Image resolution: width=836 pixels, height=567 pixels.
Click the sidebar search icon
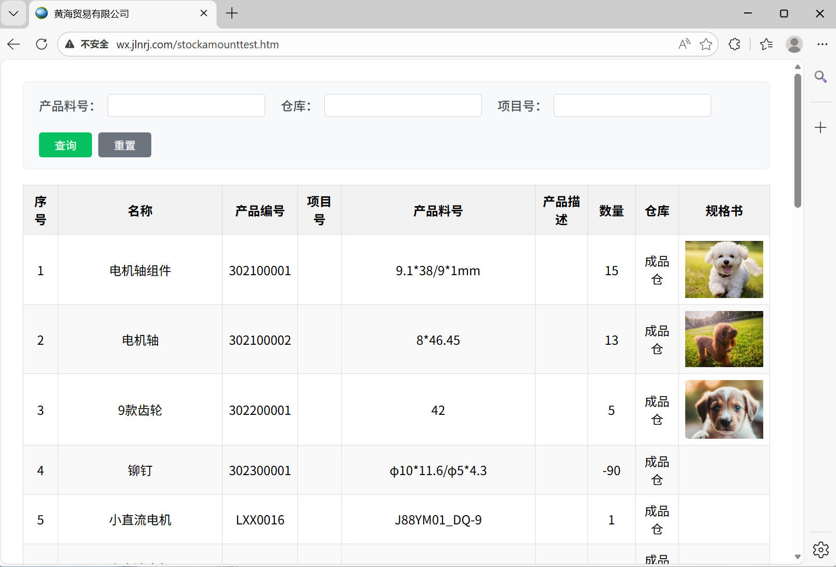[x=820, y=77]
